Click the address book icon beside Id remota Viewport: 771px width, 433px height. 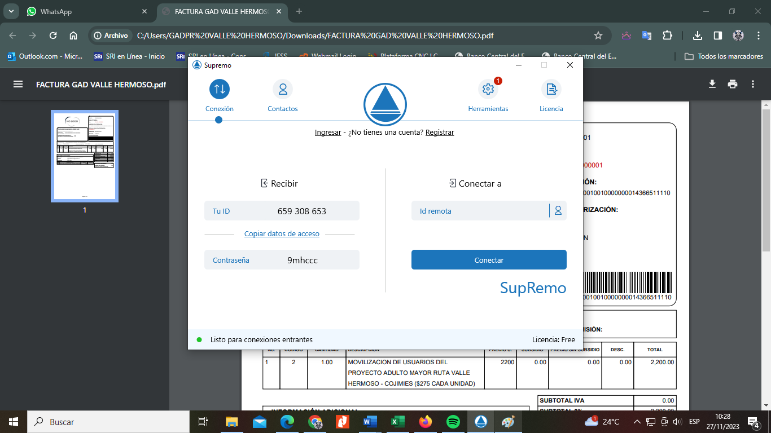tap(558, 211)
